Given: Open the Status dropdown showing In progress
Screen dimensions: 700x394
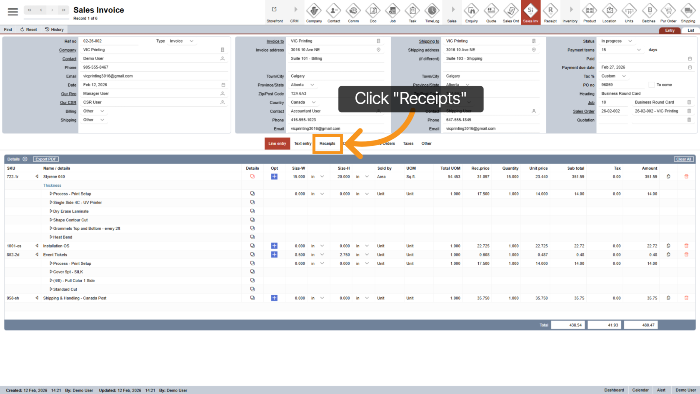Looking at the screenshot, I should [617, 41].
